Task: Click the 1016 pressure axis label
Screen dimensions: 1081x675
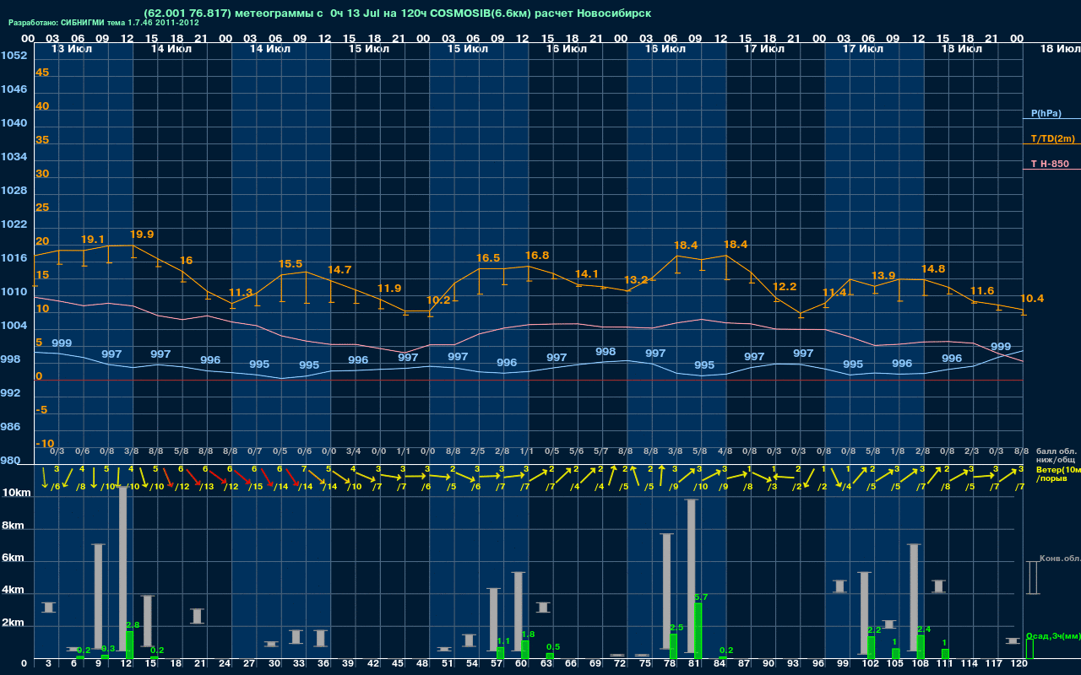Action: [x=14, y=258]
